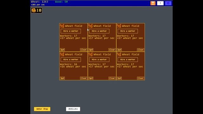
Task: Clear the top-left Wheat field
Action: [83, 50]
